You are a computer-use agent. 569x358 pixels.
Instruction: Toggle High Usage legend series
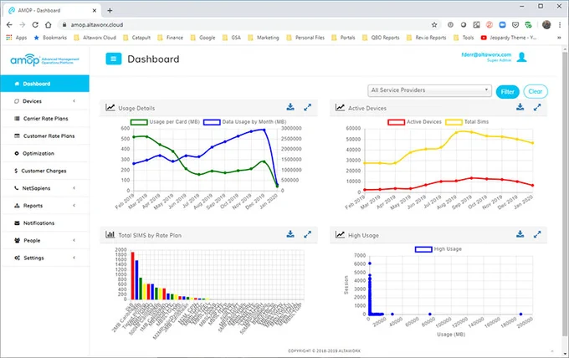click(x=438, y=249)
